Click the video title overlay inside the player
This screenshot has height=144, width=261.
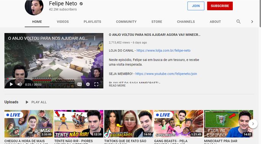coord(48,38)
